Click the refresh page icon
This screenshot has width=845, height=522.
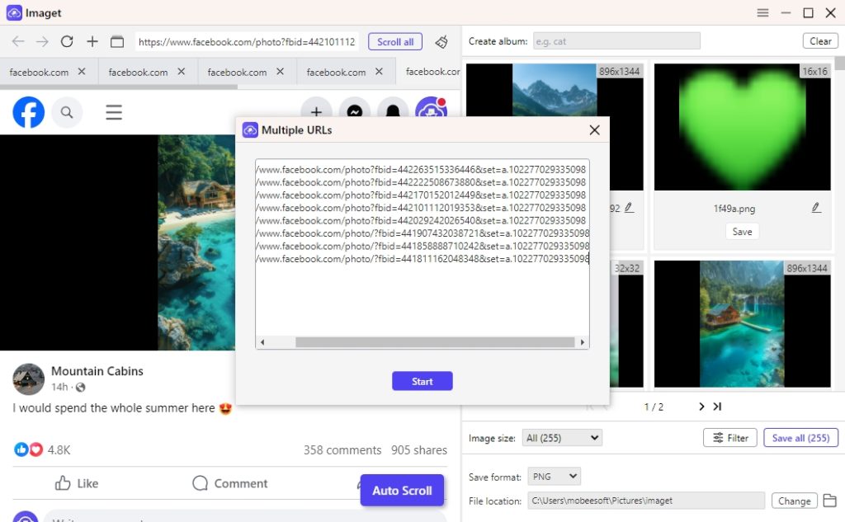click(x=67, y=40)
